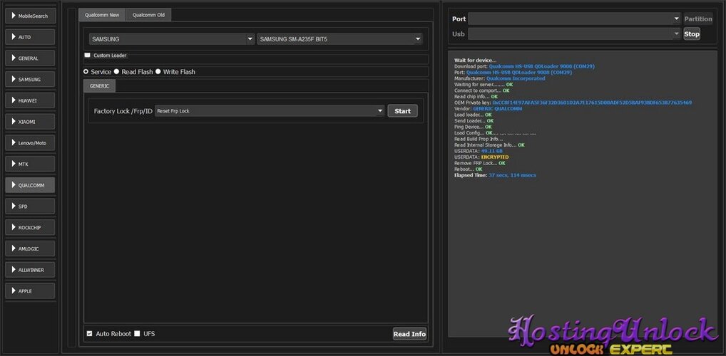
Task: Expand the GENERAL sidebar section
Action: point(30,58)
